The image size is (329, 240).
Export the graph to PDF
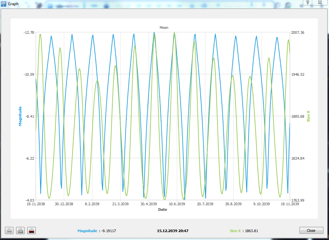32,230
